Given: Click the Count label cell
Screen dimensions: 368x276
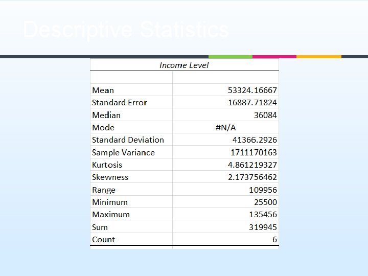Looking at the screenshot, I should click(104, 239).
